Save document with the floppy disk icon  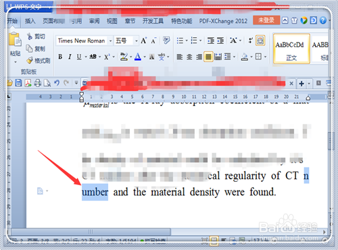(18, 83)
